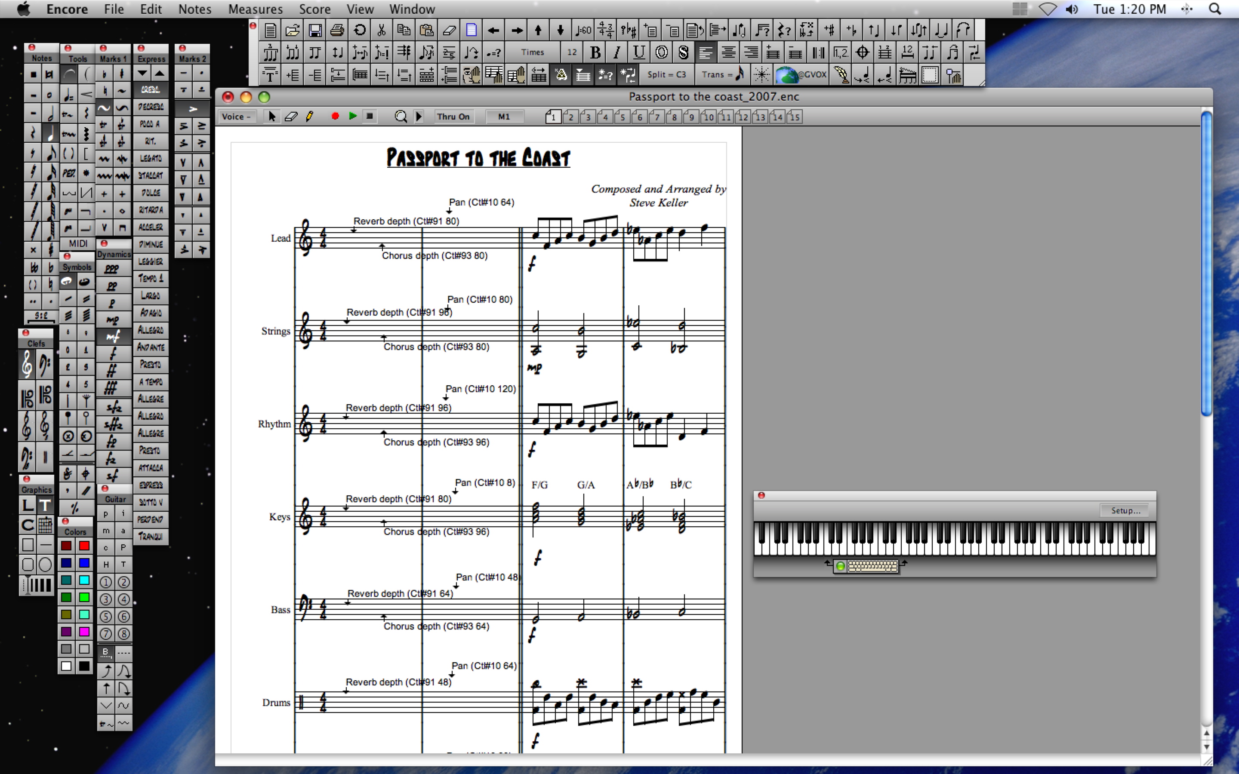
Task: Click the pencil/edit tool icon
Action: (308, 117)
